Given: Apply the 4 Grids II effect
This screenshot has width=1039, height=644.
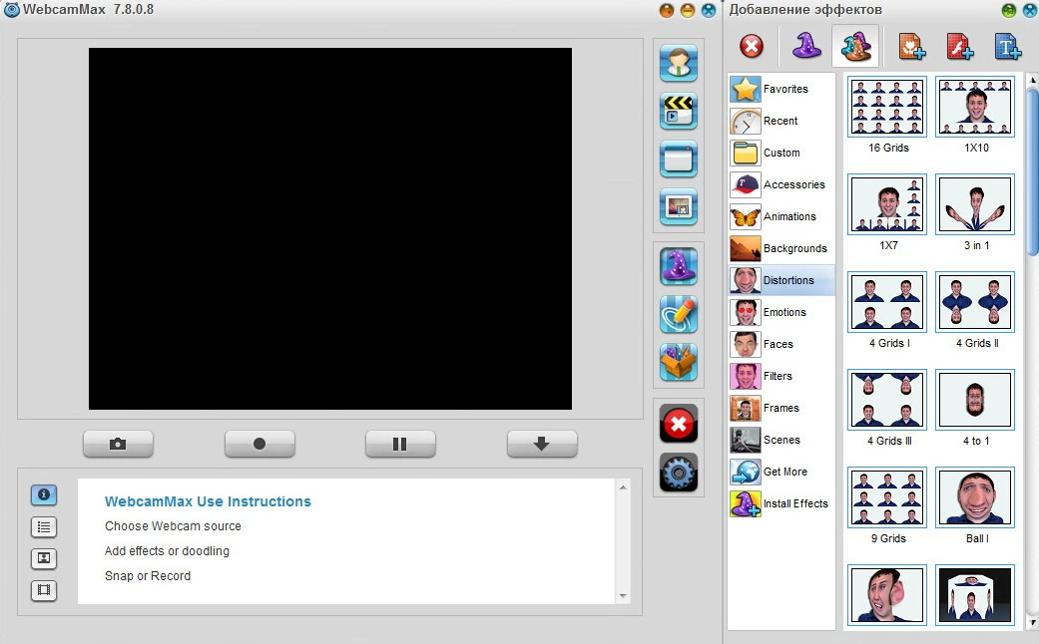Looking at the screenshot, I should [x=975, y=302].
